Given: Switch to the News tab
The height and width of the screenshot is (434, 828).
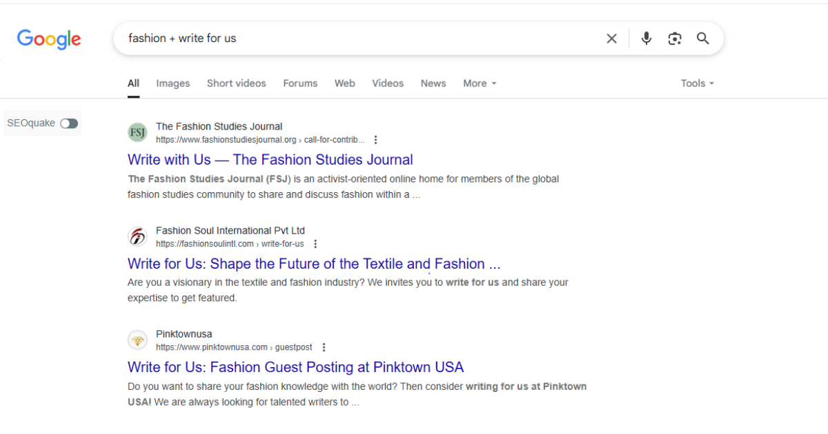Looking at the screenshot, I should pyautogui.click(x=433, y=83).
